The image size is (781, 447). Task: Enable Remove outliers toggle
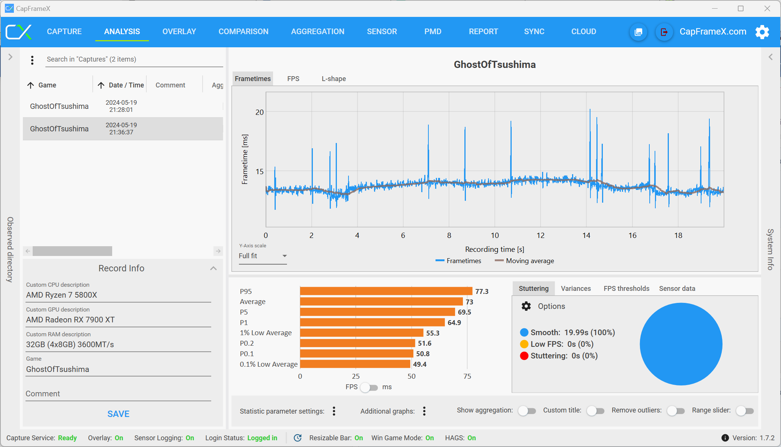pos(676,411)
